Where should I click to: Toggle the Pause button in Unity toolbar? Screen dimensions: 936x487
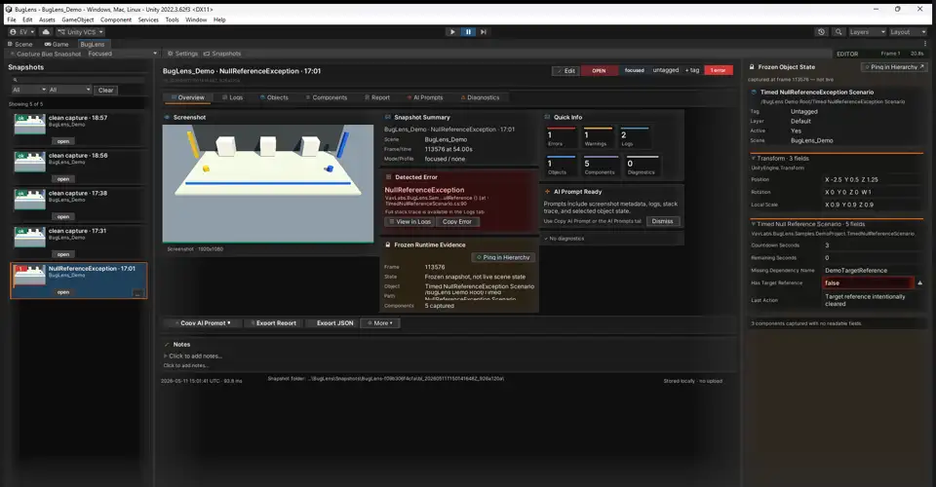pos(468,32)
